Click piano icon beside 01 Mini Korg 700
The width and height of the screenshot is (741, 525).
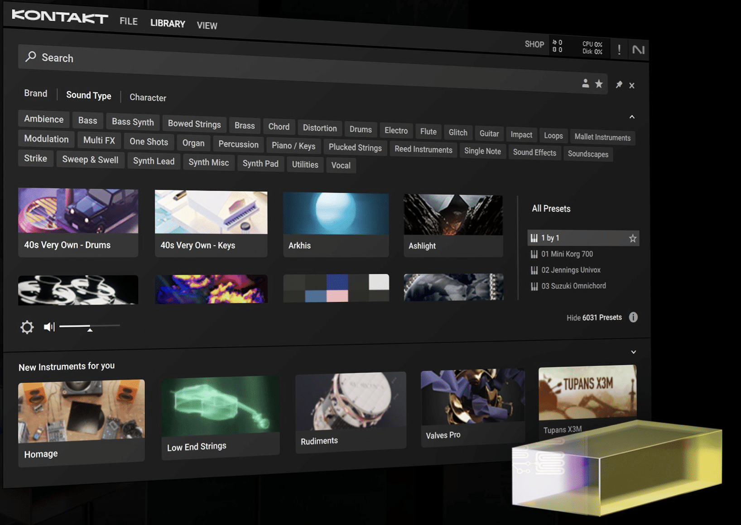(534, 254)
